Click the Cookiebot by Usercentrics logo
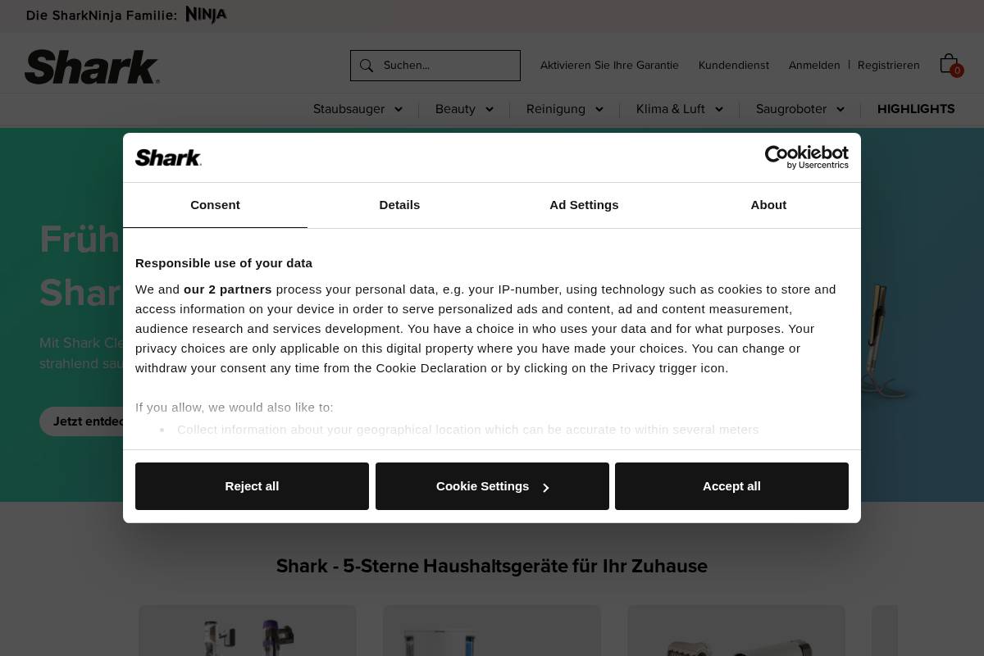 (x=806, y=157)
